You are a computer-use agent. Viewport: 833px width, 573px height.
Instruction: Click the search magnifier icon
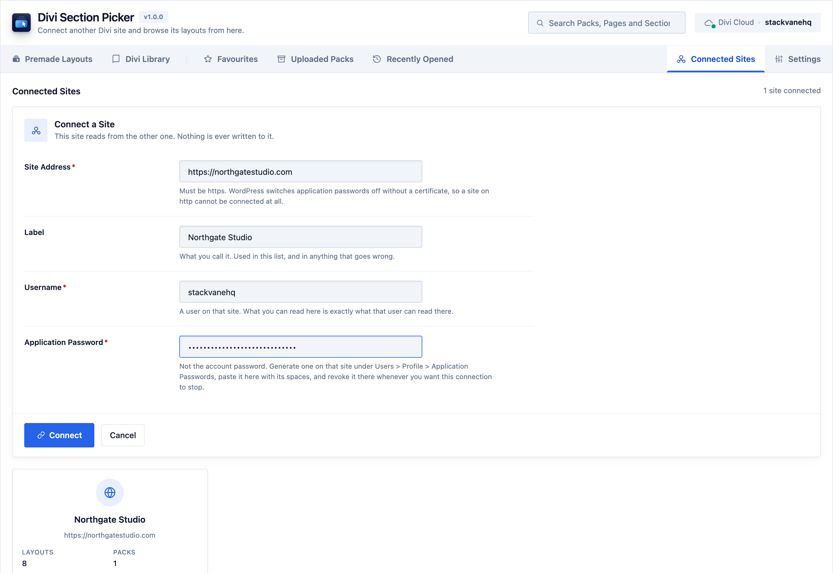pyautogui.click(x=540, y=23)
